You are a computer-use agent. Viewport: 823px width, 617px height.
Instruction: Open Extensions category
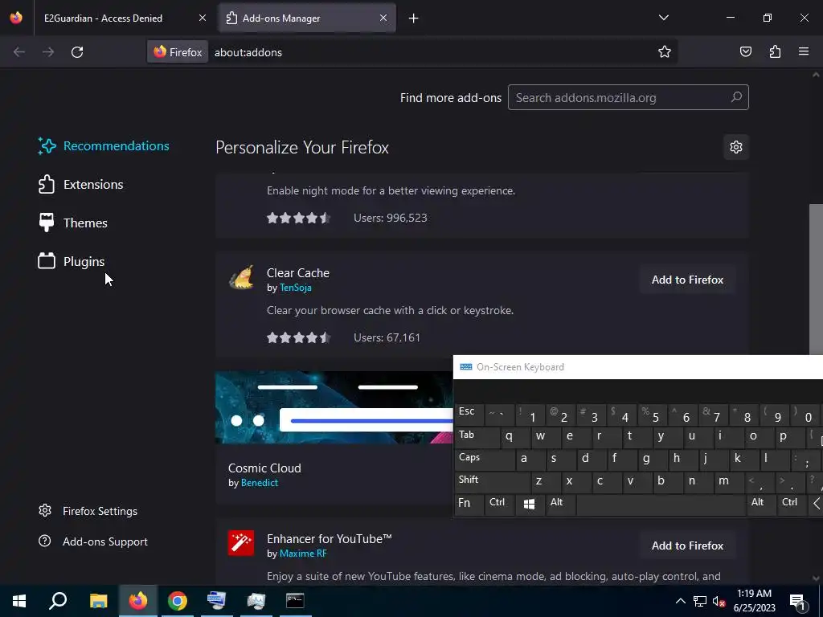[80, 184]
